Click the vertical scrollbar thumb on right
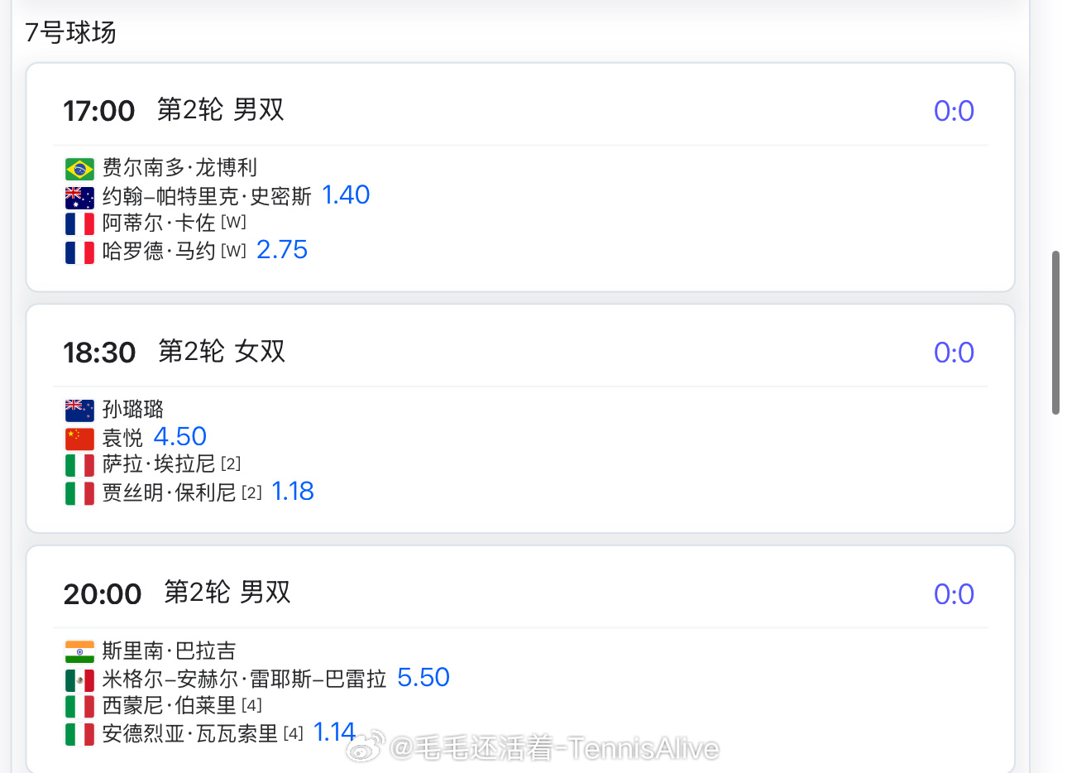1067x773 pixels. [1055, 332]
